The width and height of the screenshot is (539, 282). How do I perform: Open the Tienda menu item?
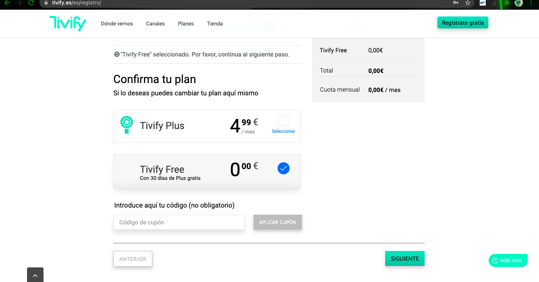point(215,24)
